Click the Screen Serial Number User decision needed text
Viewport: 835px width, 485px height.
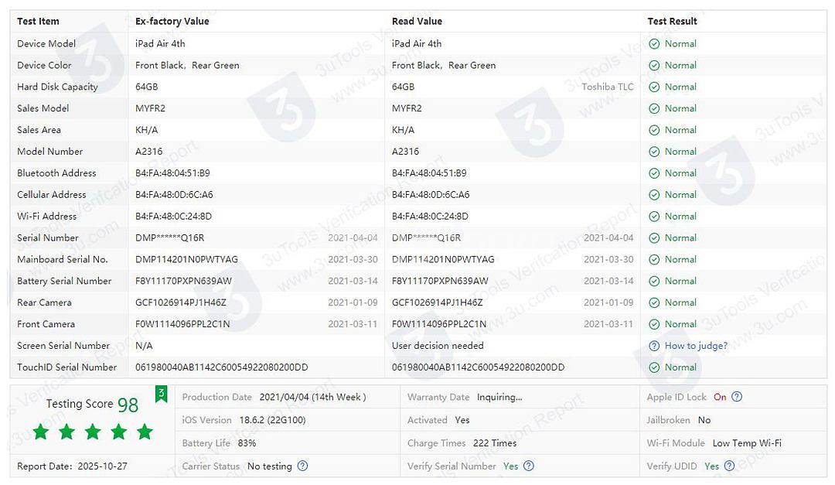point(438,346)
